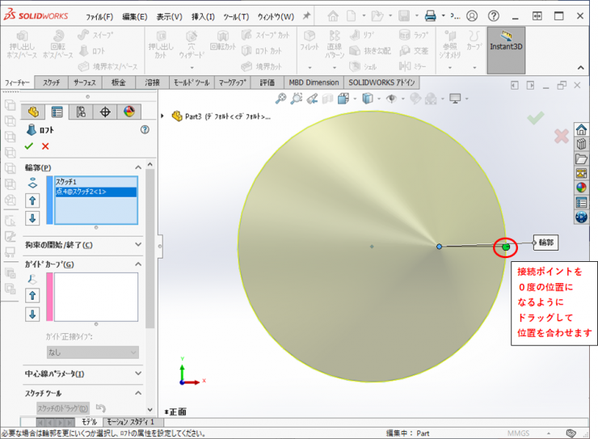Open the DimXpertManager crosshair tab

105,112
